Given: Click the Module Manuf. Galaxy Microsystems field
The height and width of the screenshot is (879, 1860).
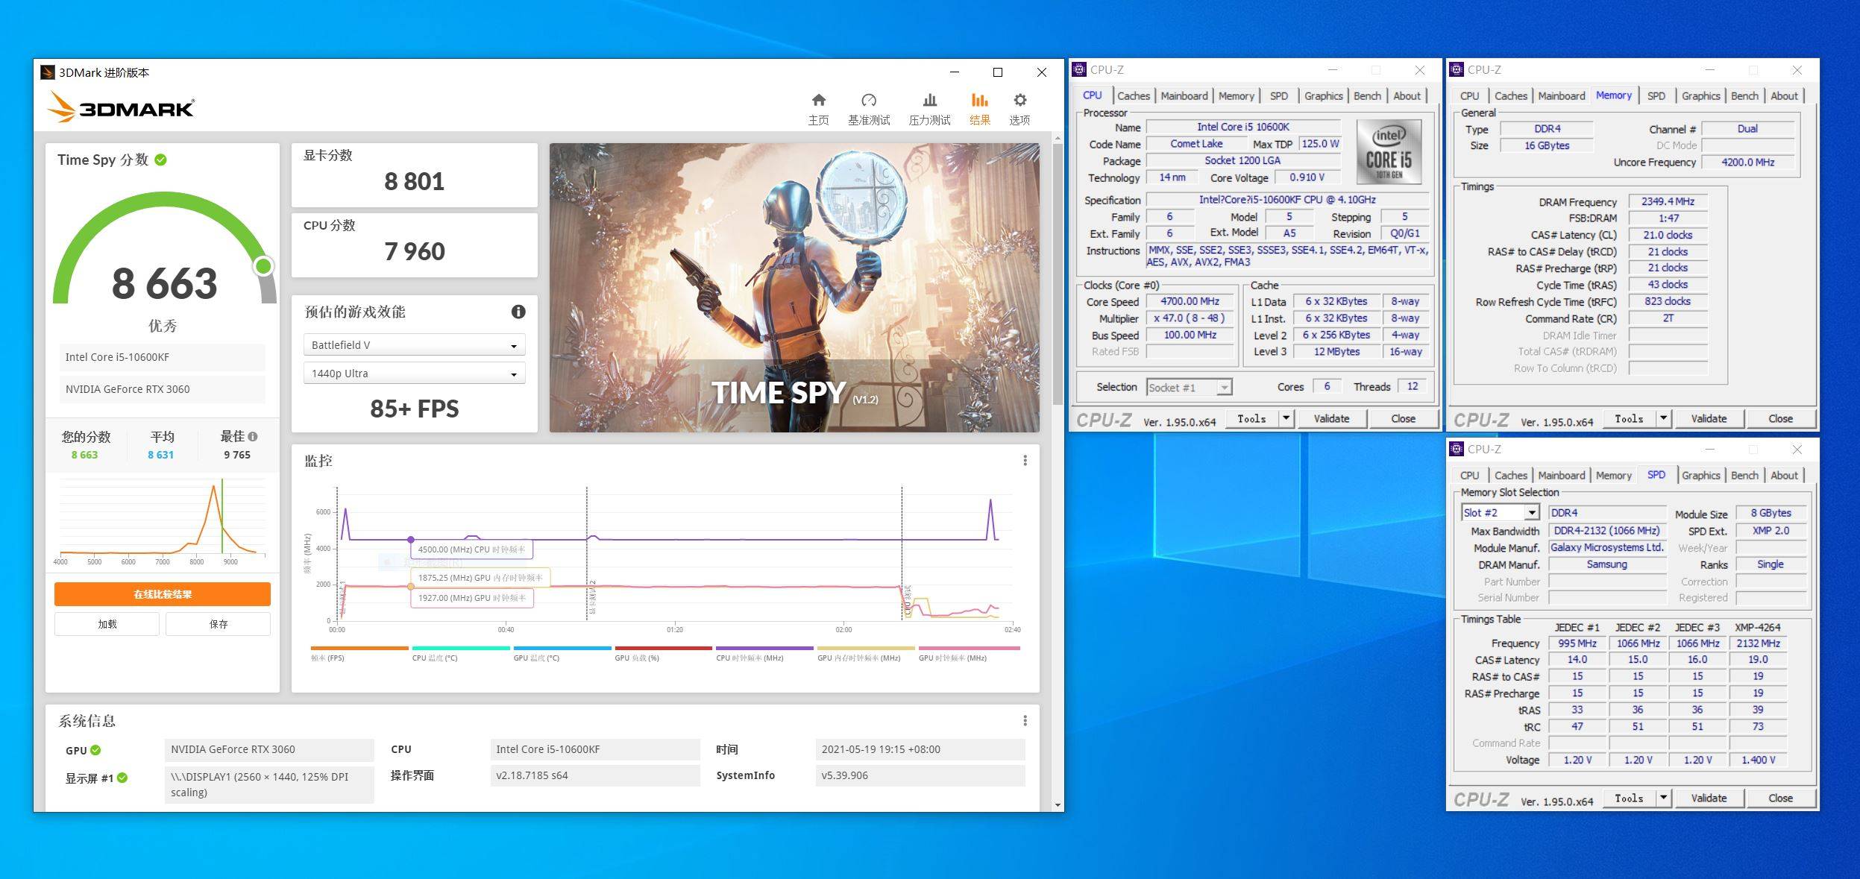Looking at the screenshot, I should click(1607, 547).
